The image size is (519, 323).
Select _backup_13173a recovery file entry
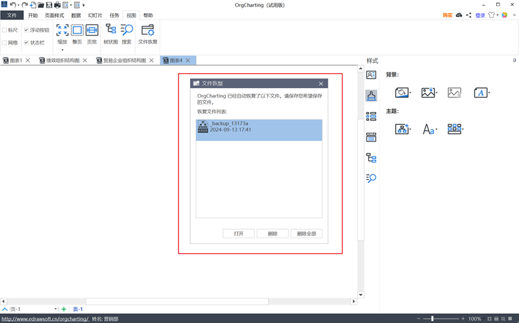click(x=259, y=130)
